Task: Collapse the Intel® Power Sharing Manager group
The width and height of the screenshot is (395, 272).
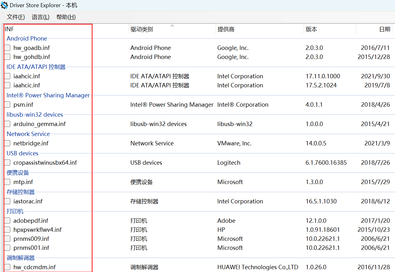Action: pos(48,95)
